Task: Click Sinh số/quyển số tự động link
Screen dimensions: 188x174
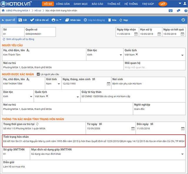Action: 19,39
